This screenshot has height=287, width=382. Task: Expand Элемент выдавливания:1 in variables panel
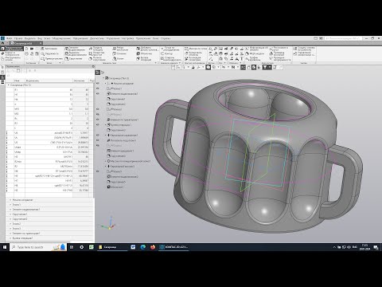coord(10,210)
